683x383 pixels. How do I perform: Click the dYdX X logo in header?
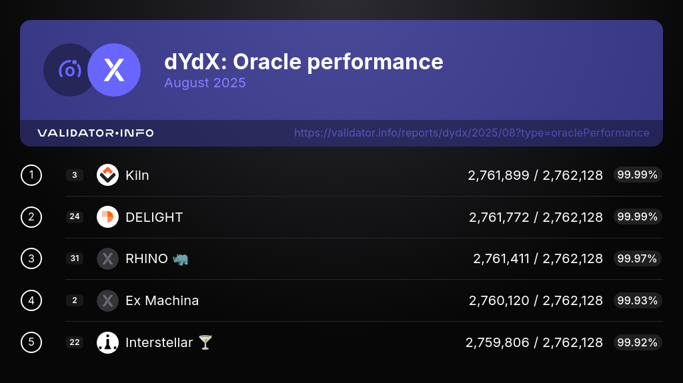(x=114, y=70)
